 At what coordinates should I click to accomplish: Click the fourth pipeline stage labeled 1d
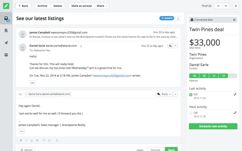click(x=223, y=76)
